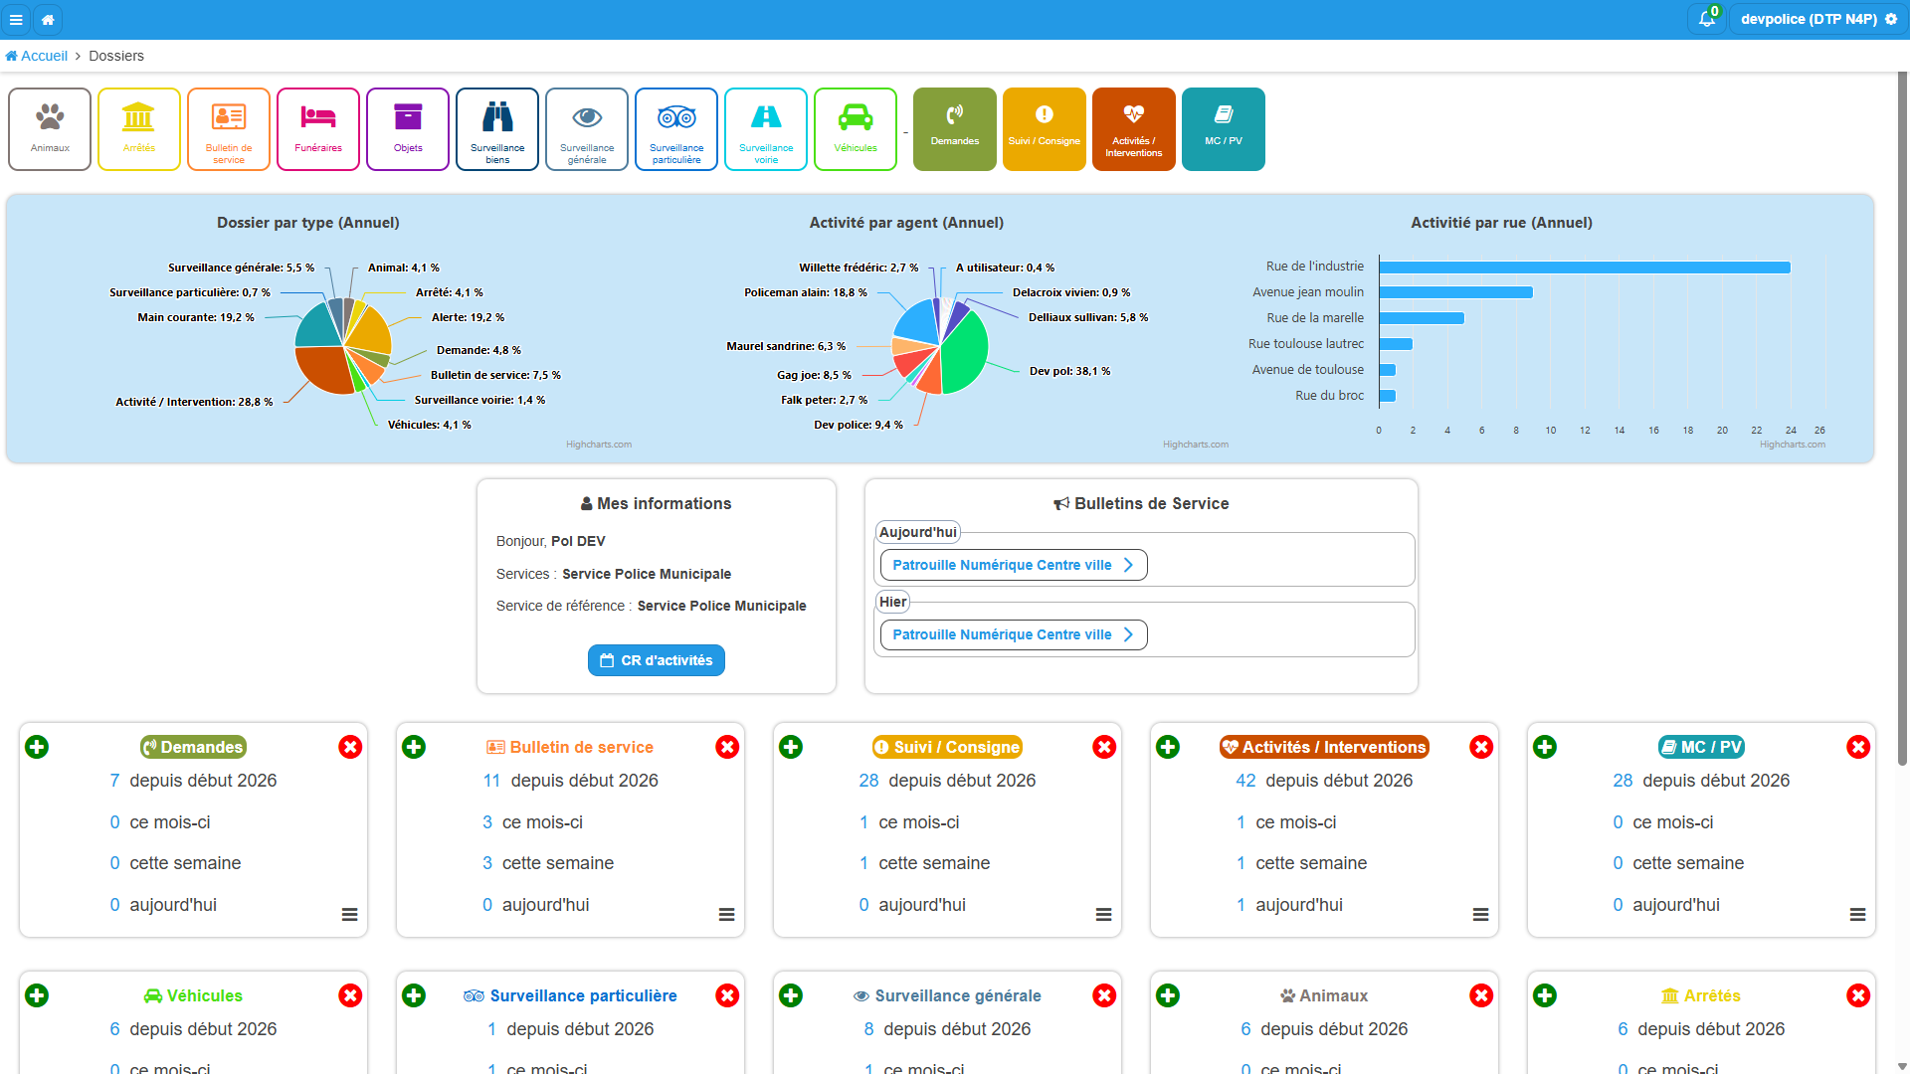Remove the Activités / Interventions card
1910x1074 pixels.
1481,747
